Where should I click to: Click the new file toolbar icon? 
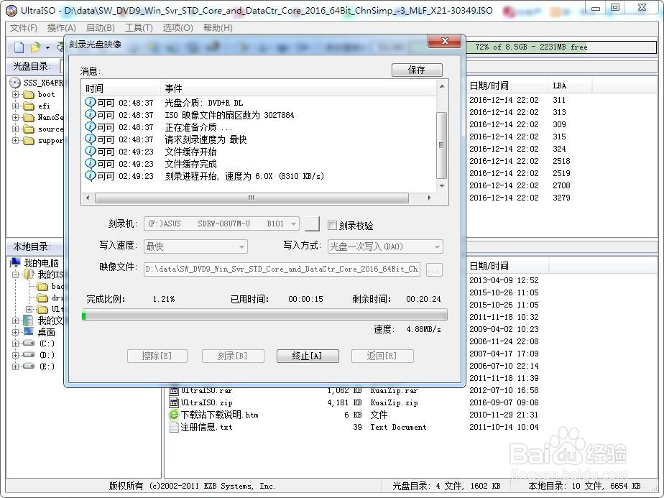click(x=19, y=47)
